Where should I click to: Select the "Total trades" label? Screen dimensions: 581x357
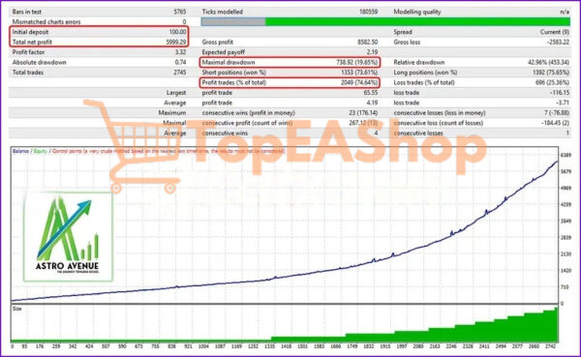[28, 73]
